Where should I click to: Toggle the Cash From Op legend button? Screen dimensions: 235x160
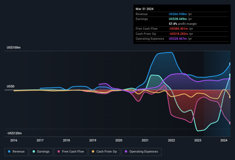click(x=104, y=152)
